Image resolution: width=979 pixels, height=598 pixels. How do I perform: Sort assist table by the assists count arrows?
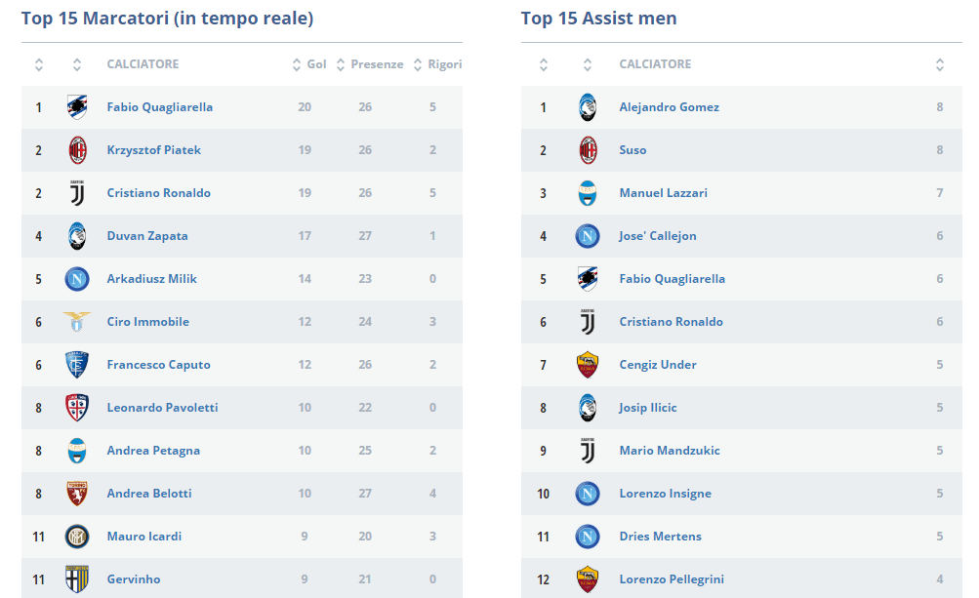(940, 64)
